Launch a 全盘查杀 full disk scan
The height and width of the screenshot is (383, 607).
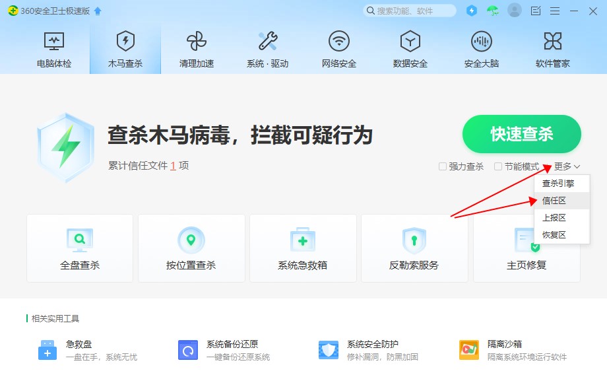pyautogui.click(x=79, y=248)
